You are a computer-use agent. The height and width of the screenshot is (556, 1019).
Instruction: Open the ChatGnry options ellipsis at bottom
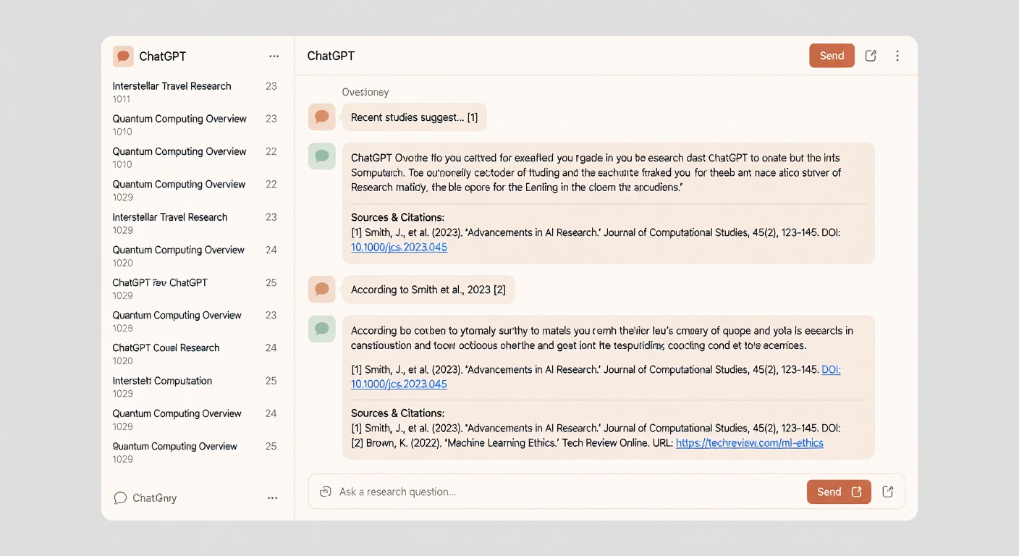point(272,497)
